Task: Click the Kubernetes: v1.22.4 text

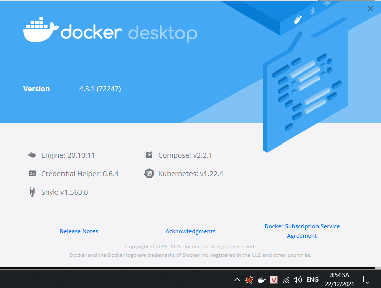Action: tap(190, 174)
